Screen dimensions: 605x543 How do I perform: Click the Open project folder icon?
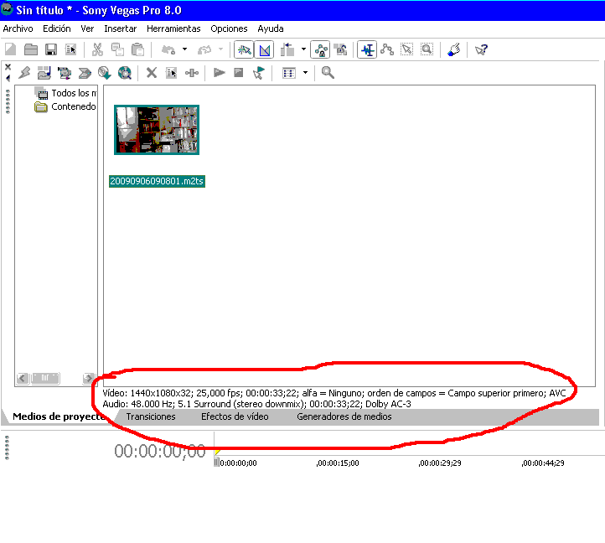click(30, 49)
